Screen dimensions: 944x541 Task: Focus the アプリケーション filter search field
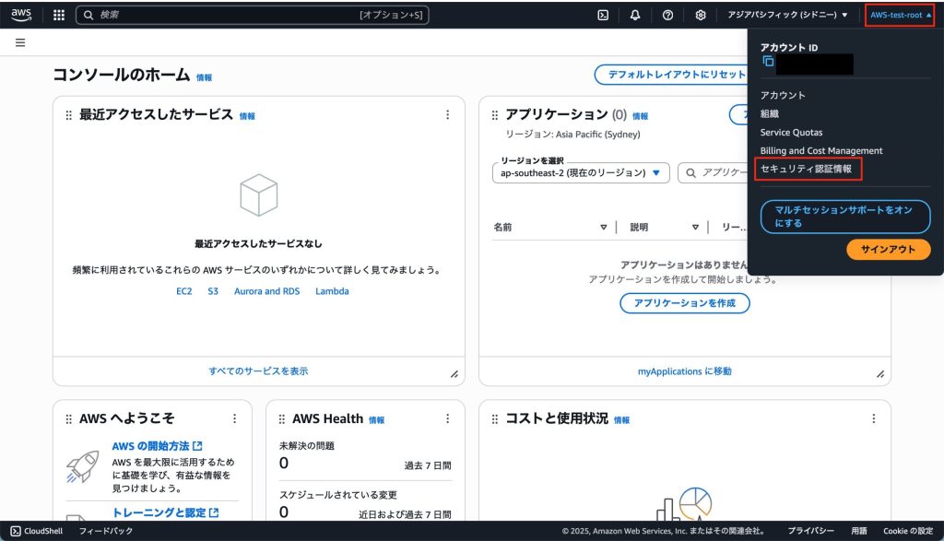tap(714, 172)
